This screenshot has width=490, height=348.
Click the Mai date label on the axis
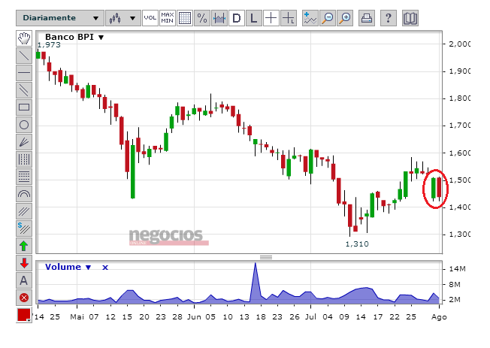(77, 317)
